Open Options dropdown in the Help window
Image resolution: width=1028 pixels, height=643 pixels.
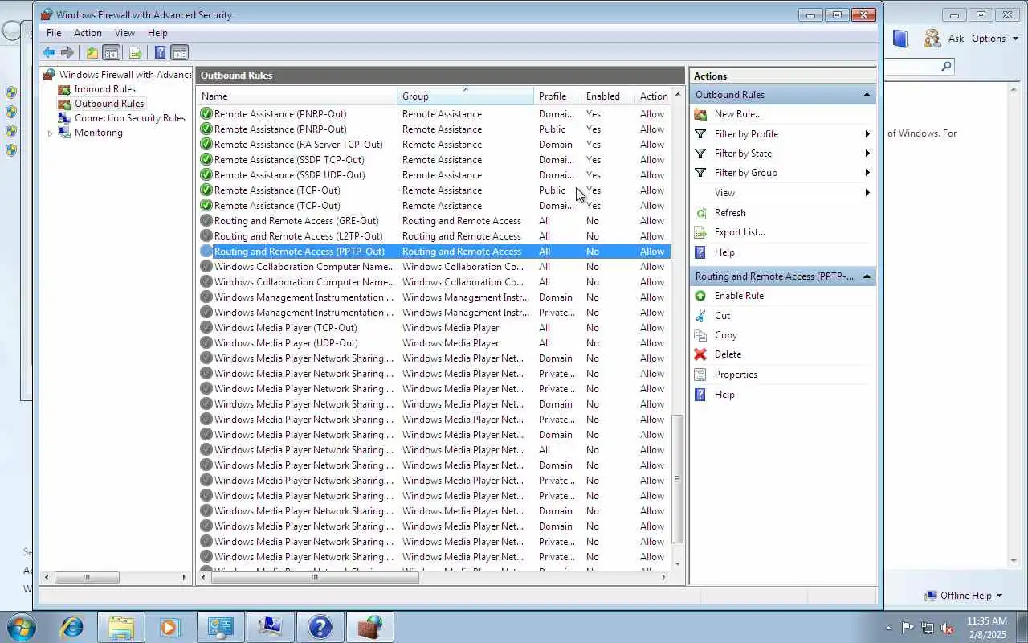[x=994, y=39]
